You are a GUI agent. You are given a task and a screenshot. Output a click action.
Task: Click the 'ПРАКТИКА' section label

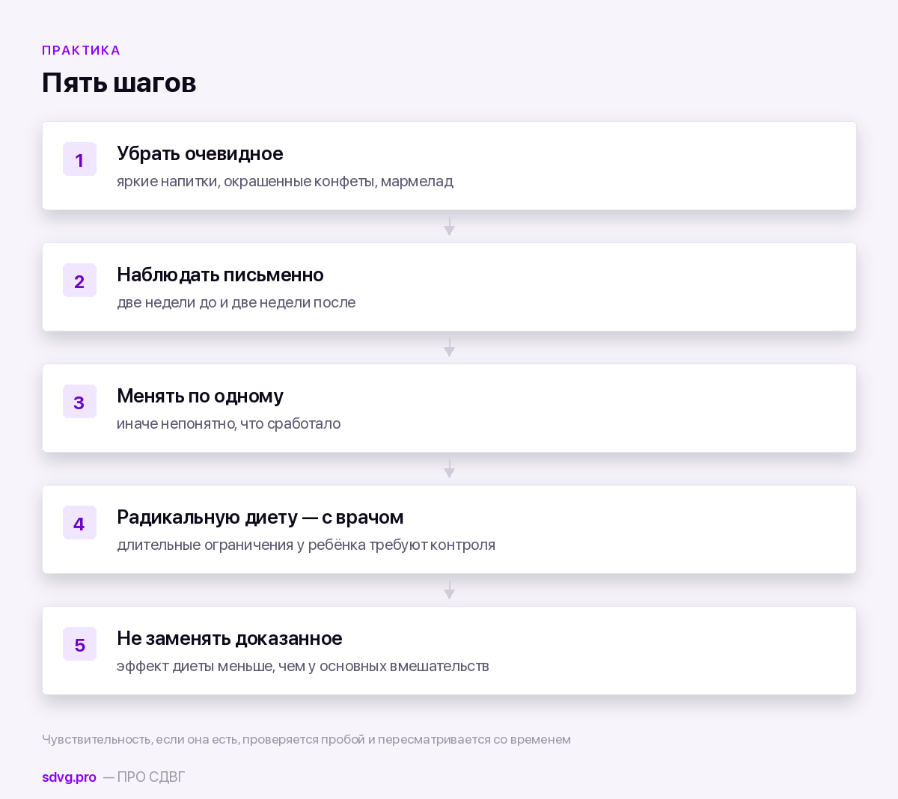(x=81, y=50)
